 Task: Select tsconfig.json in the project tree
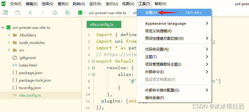(x=30, y=88)
